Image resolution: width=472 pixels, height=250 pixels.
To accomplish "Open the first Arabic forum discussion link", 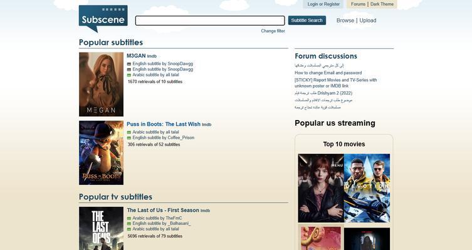I will click(x=319, y=66).
